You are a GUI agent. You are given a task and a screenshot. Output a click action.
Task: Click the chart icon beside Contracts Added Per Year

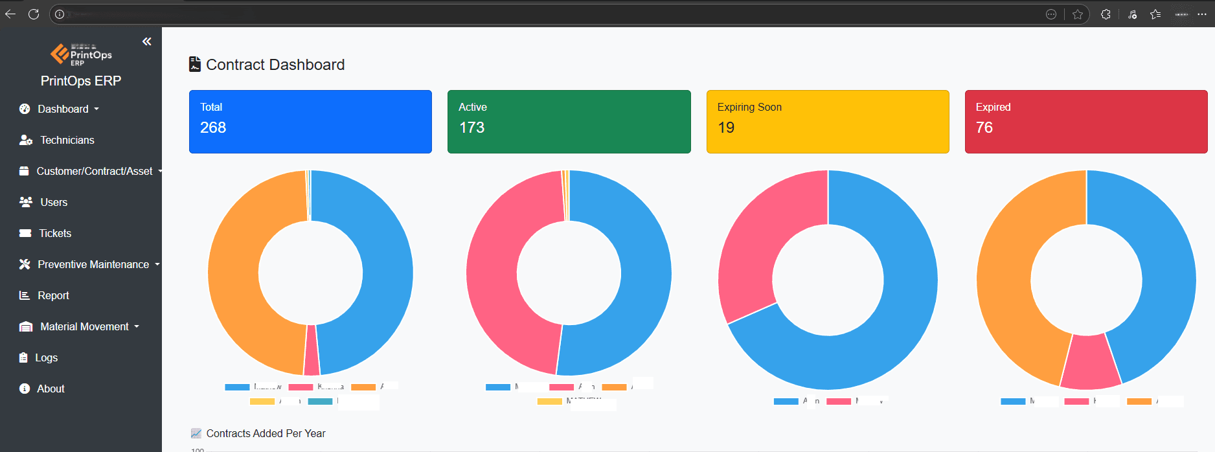pos(196,433)
